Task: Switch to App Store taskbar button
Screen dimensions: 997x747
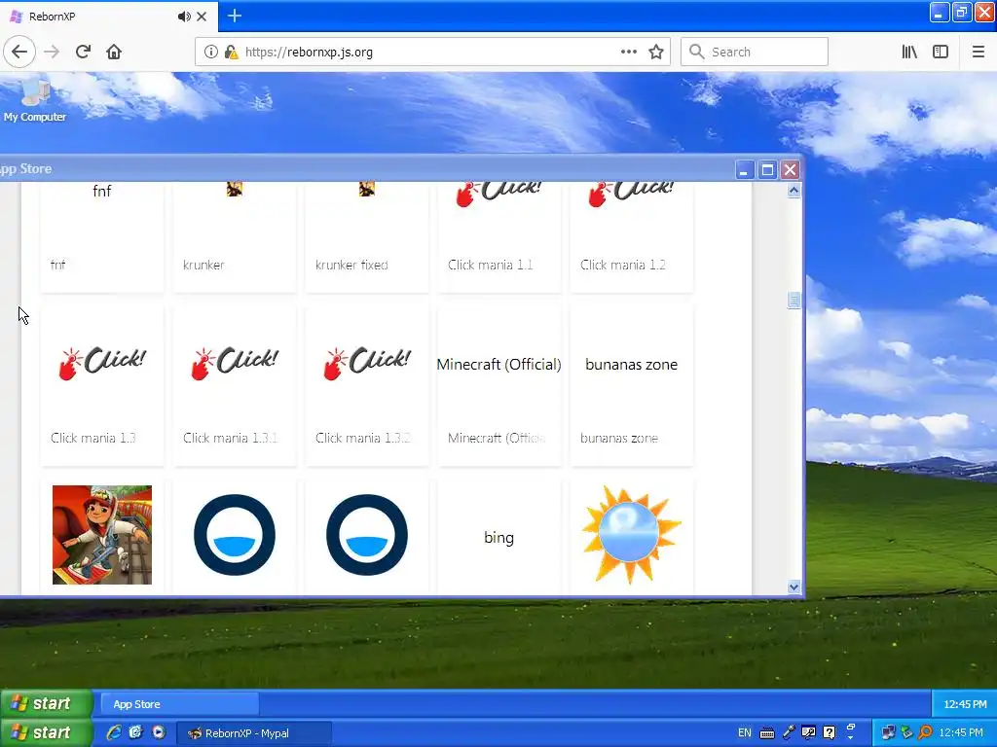Action: (180, 704)
